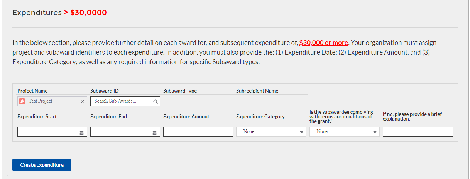Click the Subaward ID label
The image size is (470, 179).
104,91
